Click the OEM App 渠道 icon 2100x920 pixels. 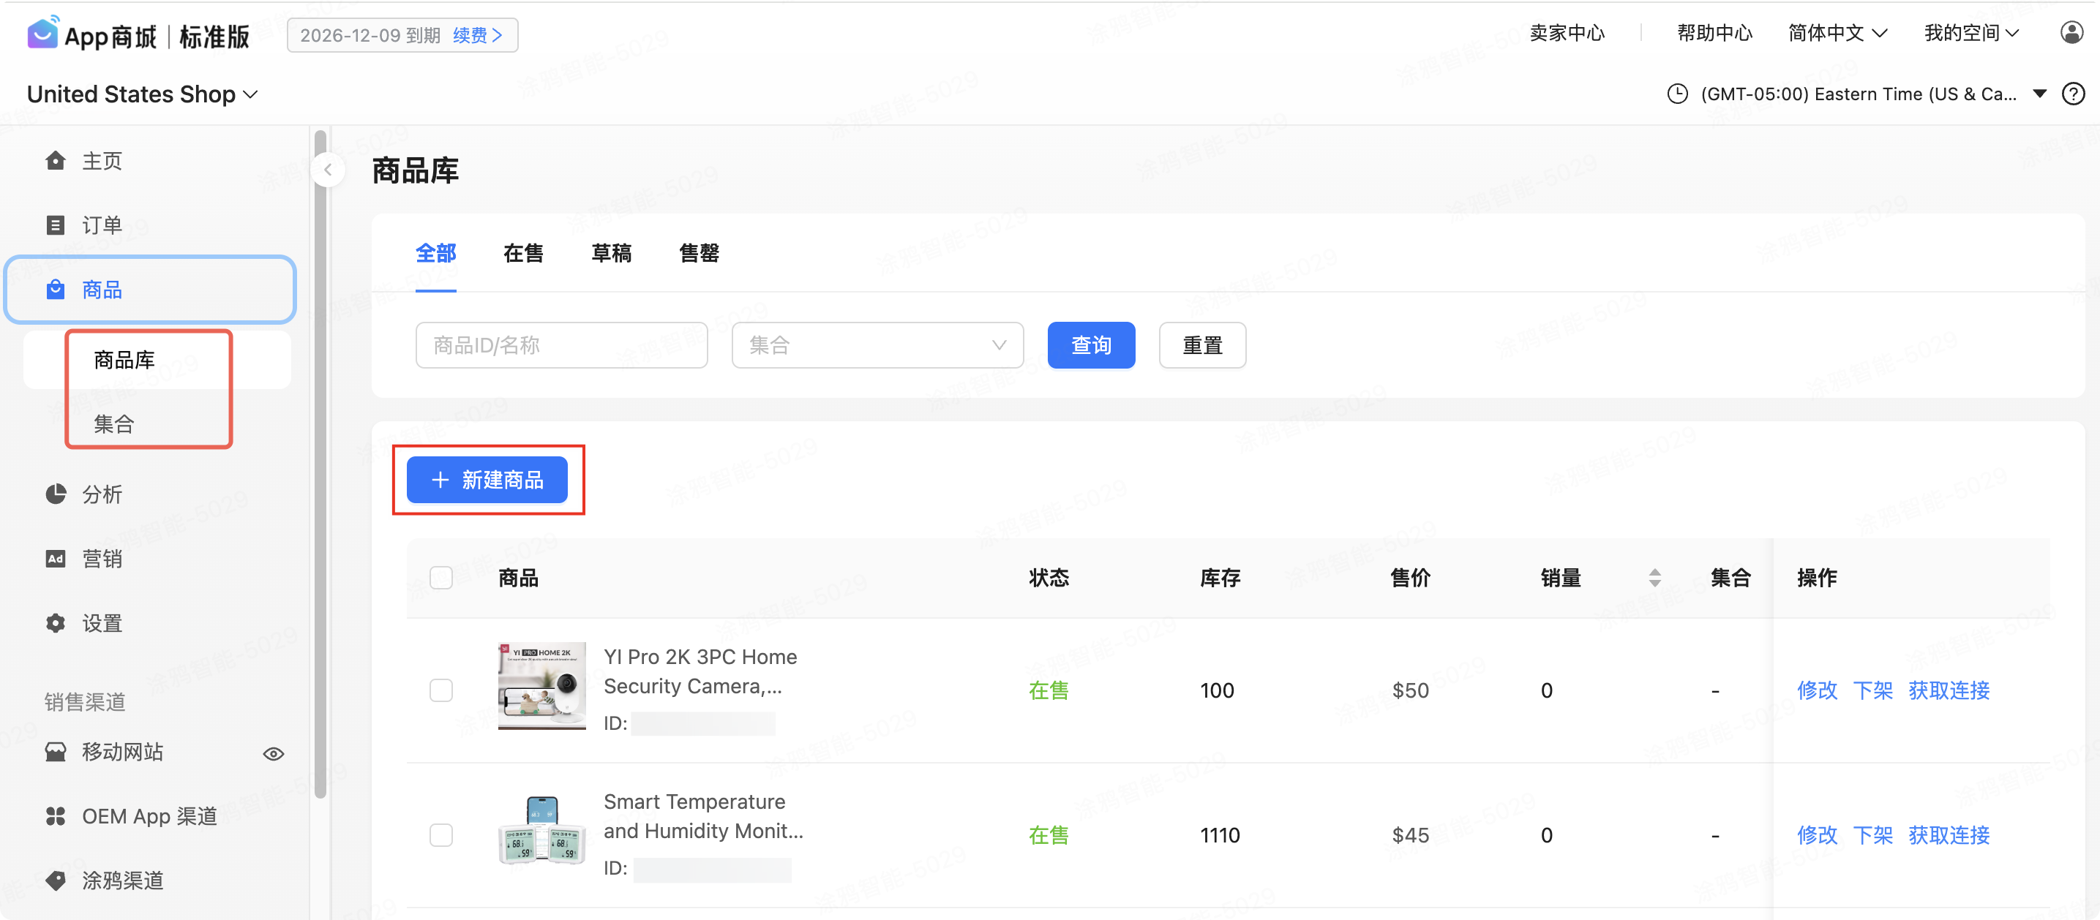click(x=56, y=815)
